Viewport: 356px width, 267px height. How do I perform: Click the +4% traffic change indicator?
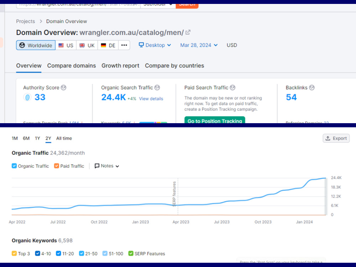132,99
